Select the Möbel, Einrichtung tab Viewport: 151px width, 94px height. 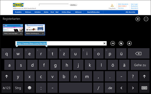coord(35,30)
